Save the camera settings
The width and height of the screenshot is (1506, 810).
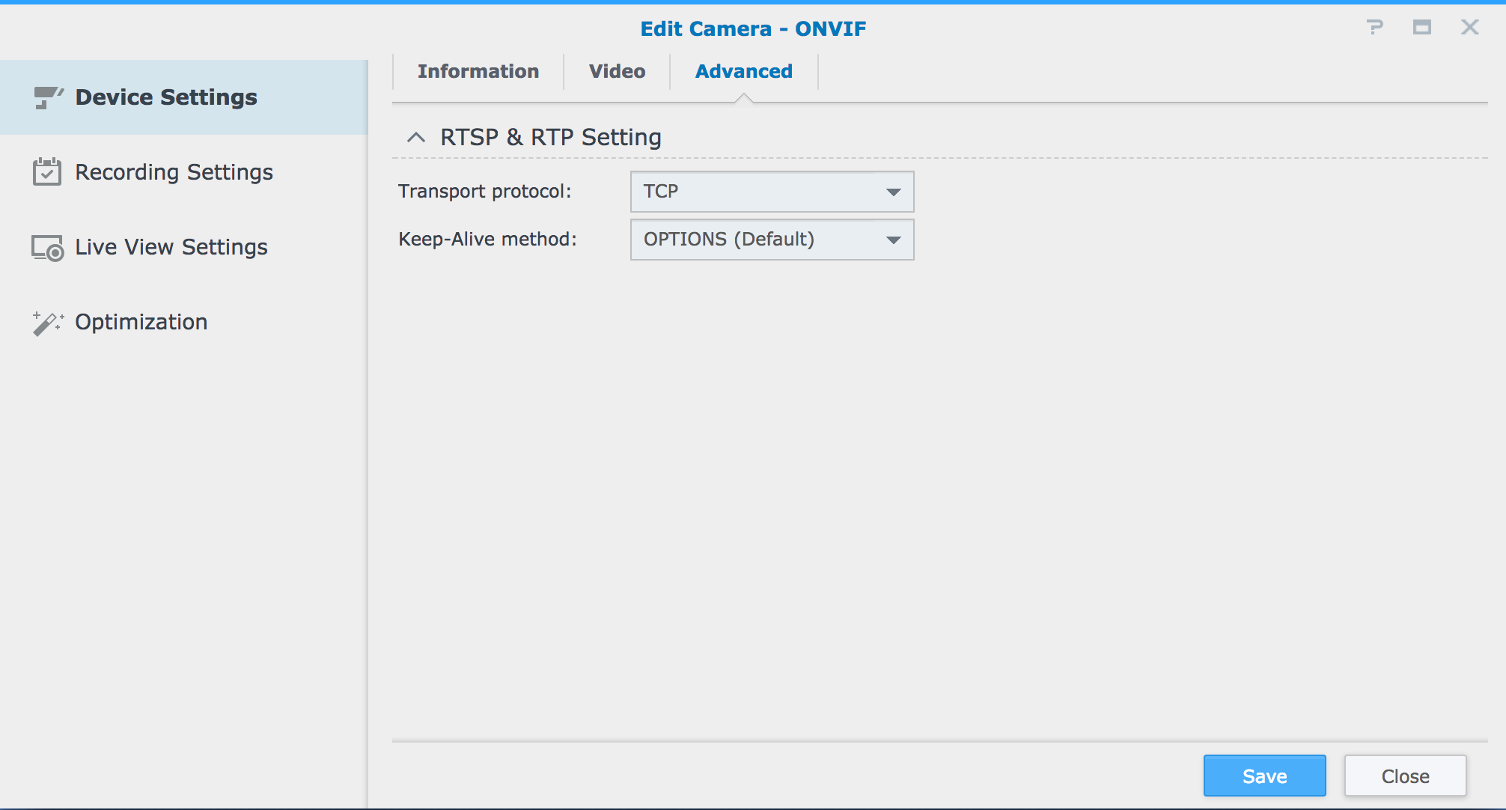[x=1264, y=776]
